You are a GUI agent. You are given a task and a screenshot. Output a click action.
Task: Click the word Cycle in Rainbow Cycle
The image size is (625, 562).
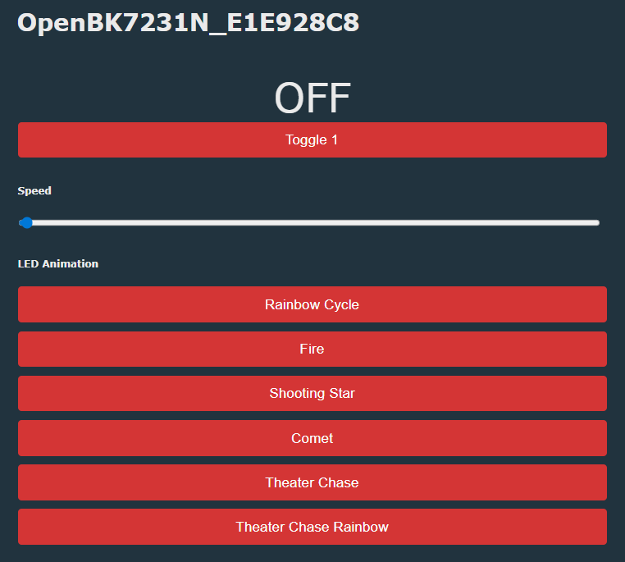click(x=341, y=305)
